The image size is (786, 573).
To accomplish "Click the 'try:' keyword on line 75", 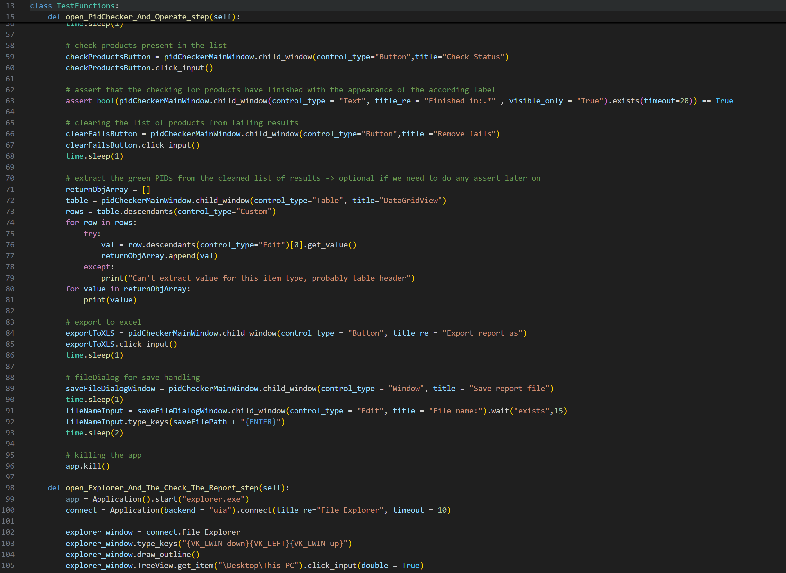I will pos(92,234).
